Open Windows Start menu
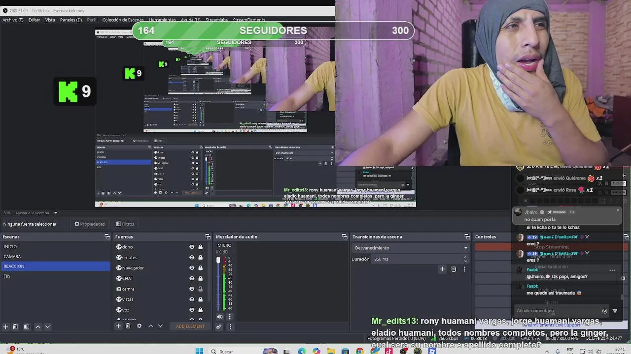631x354 pixels. 199,351
